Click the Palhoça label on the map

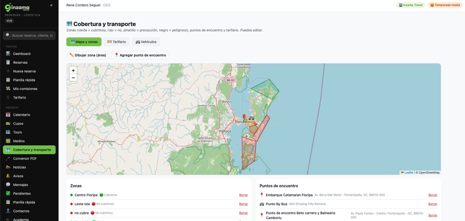(x=225, y=131)
